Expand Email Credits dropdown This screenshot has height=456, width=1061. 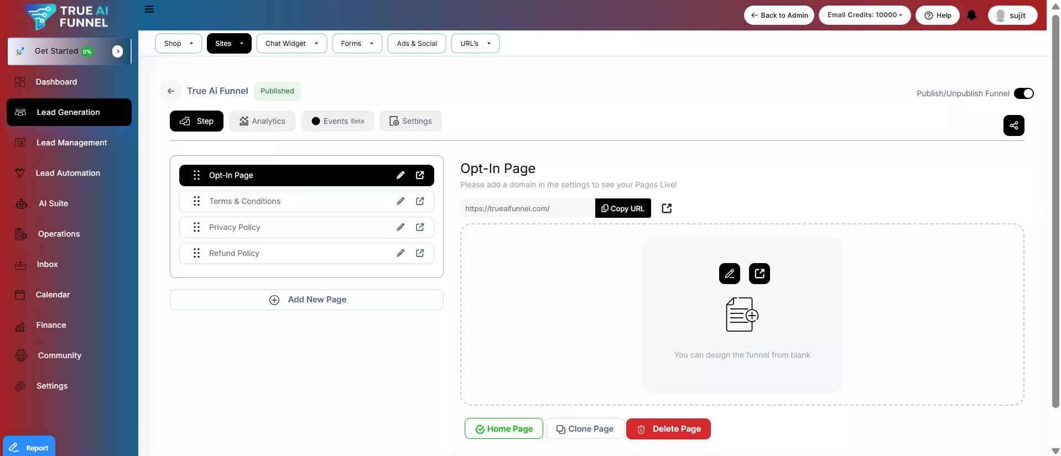coord(864,15)
